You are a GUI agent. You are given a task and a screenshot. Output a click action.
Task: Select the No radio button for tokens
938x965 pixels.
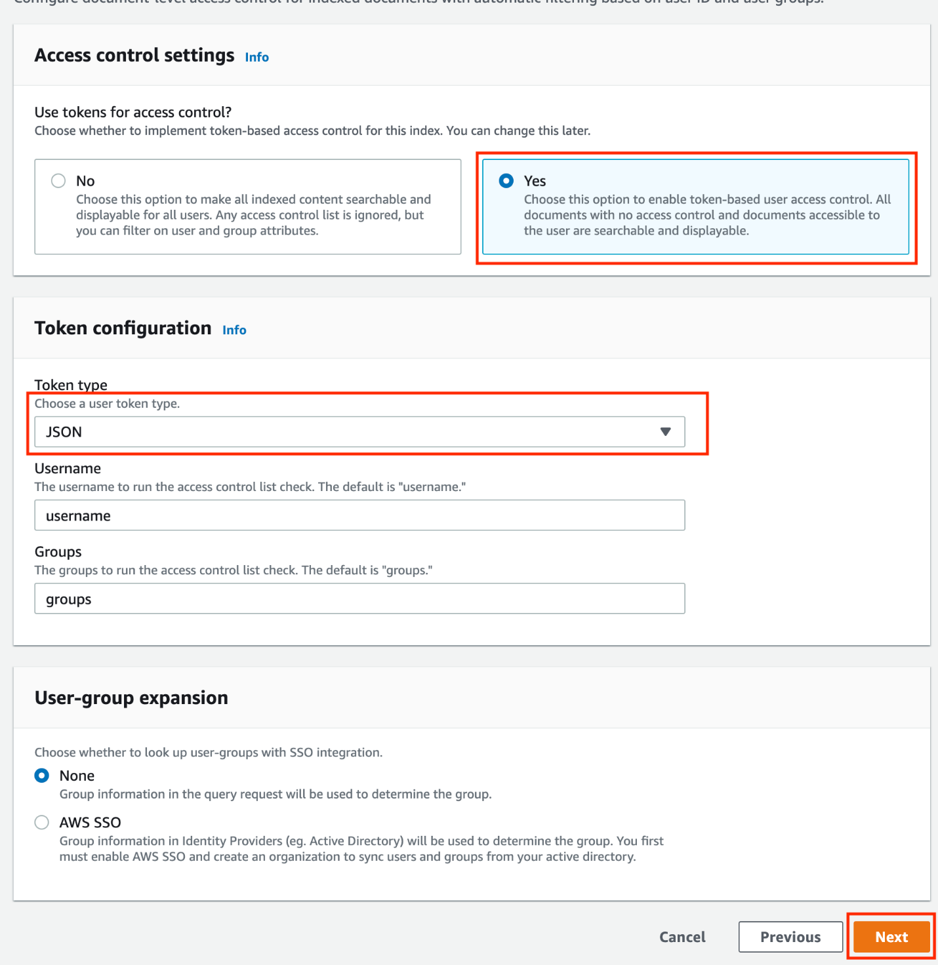58,181
